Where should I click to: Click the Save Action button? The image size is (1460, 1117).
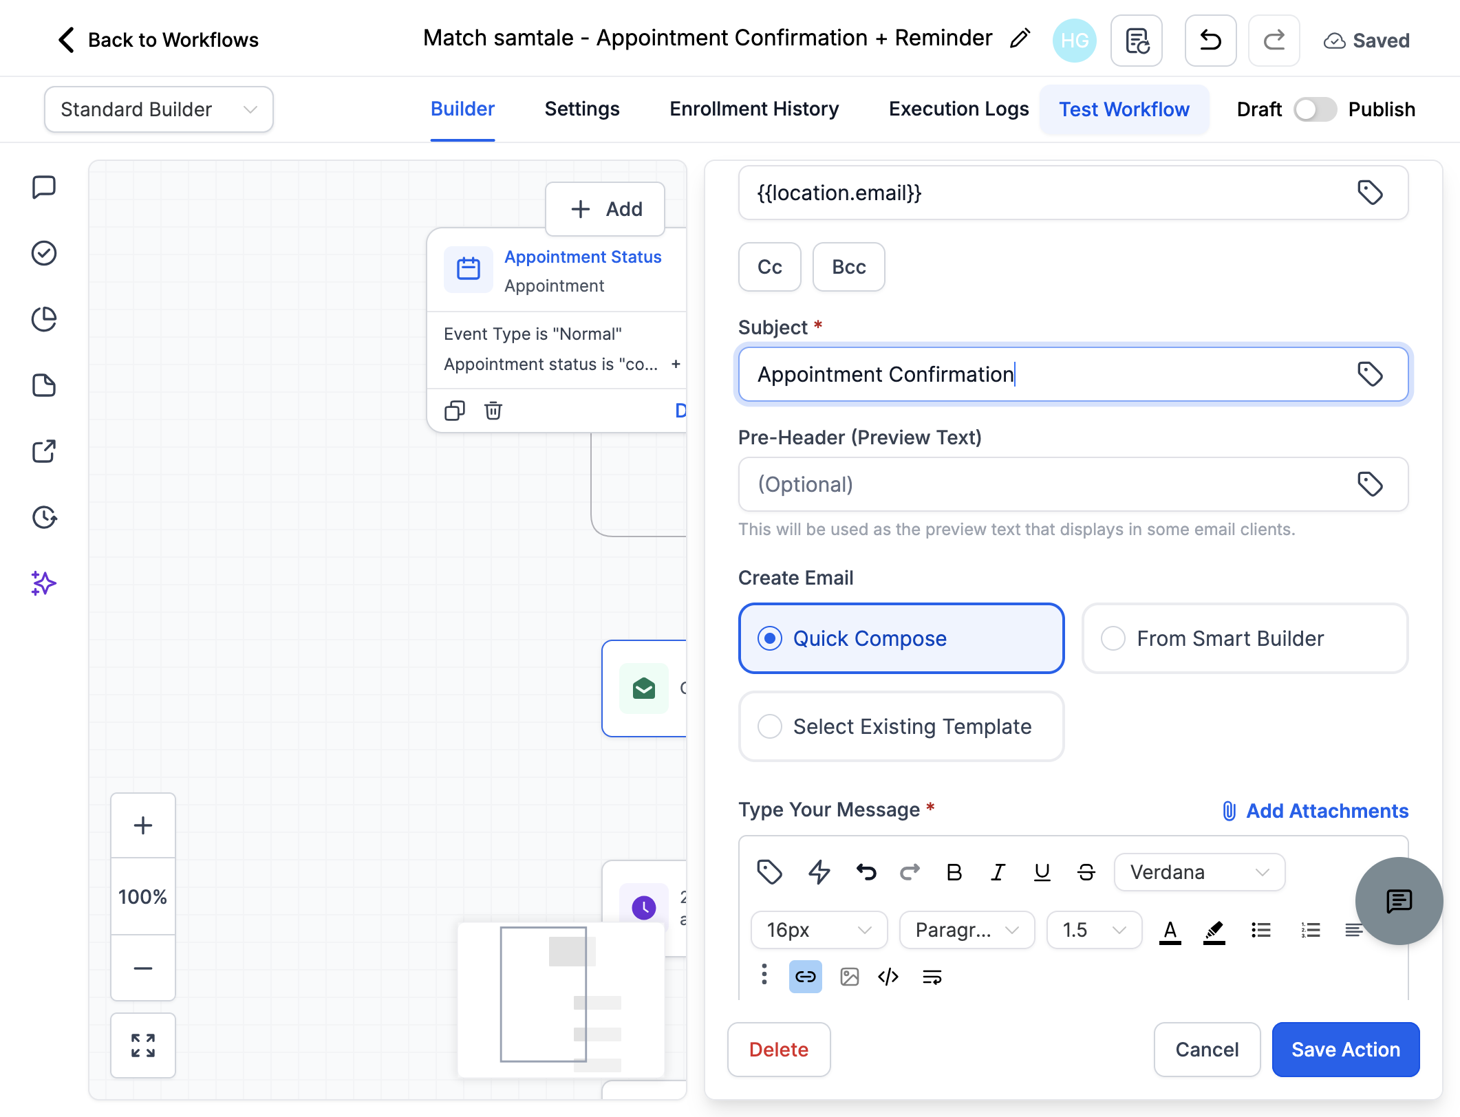1345,1050
